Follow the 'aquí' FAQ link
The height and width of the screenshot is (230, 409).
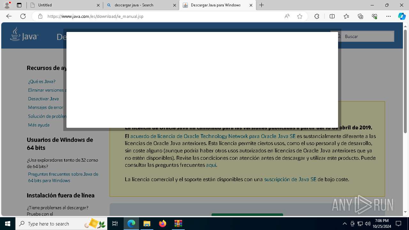tap(211, 165)
